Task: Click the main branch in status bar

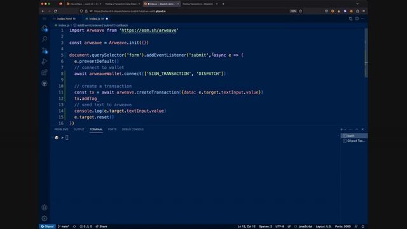Action: 64,226
